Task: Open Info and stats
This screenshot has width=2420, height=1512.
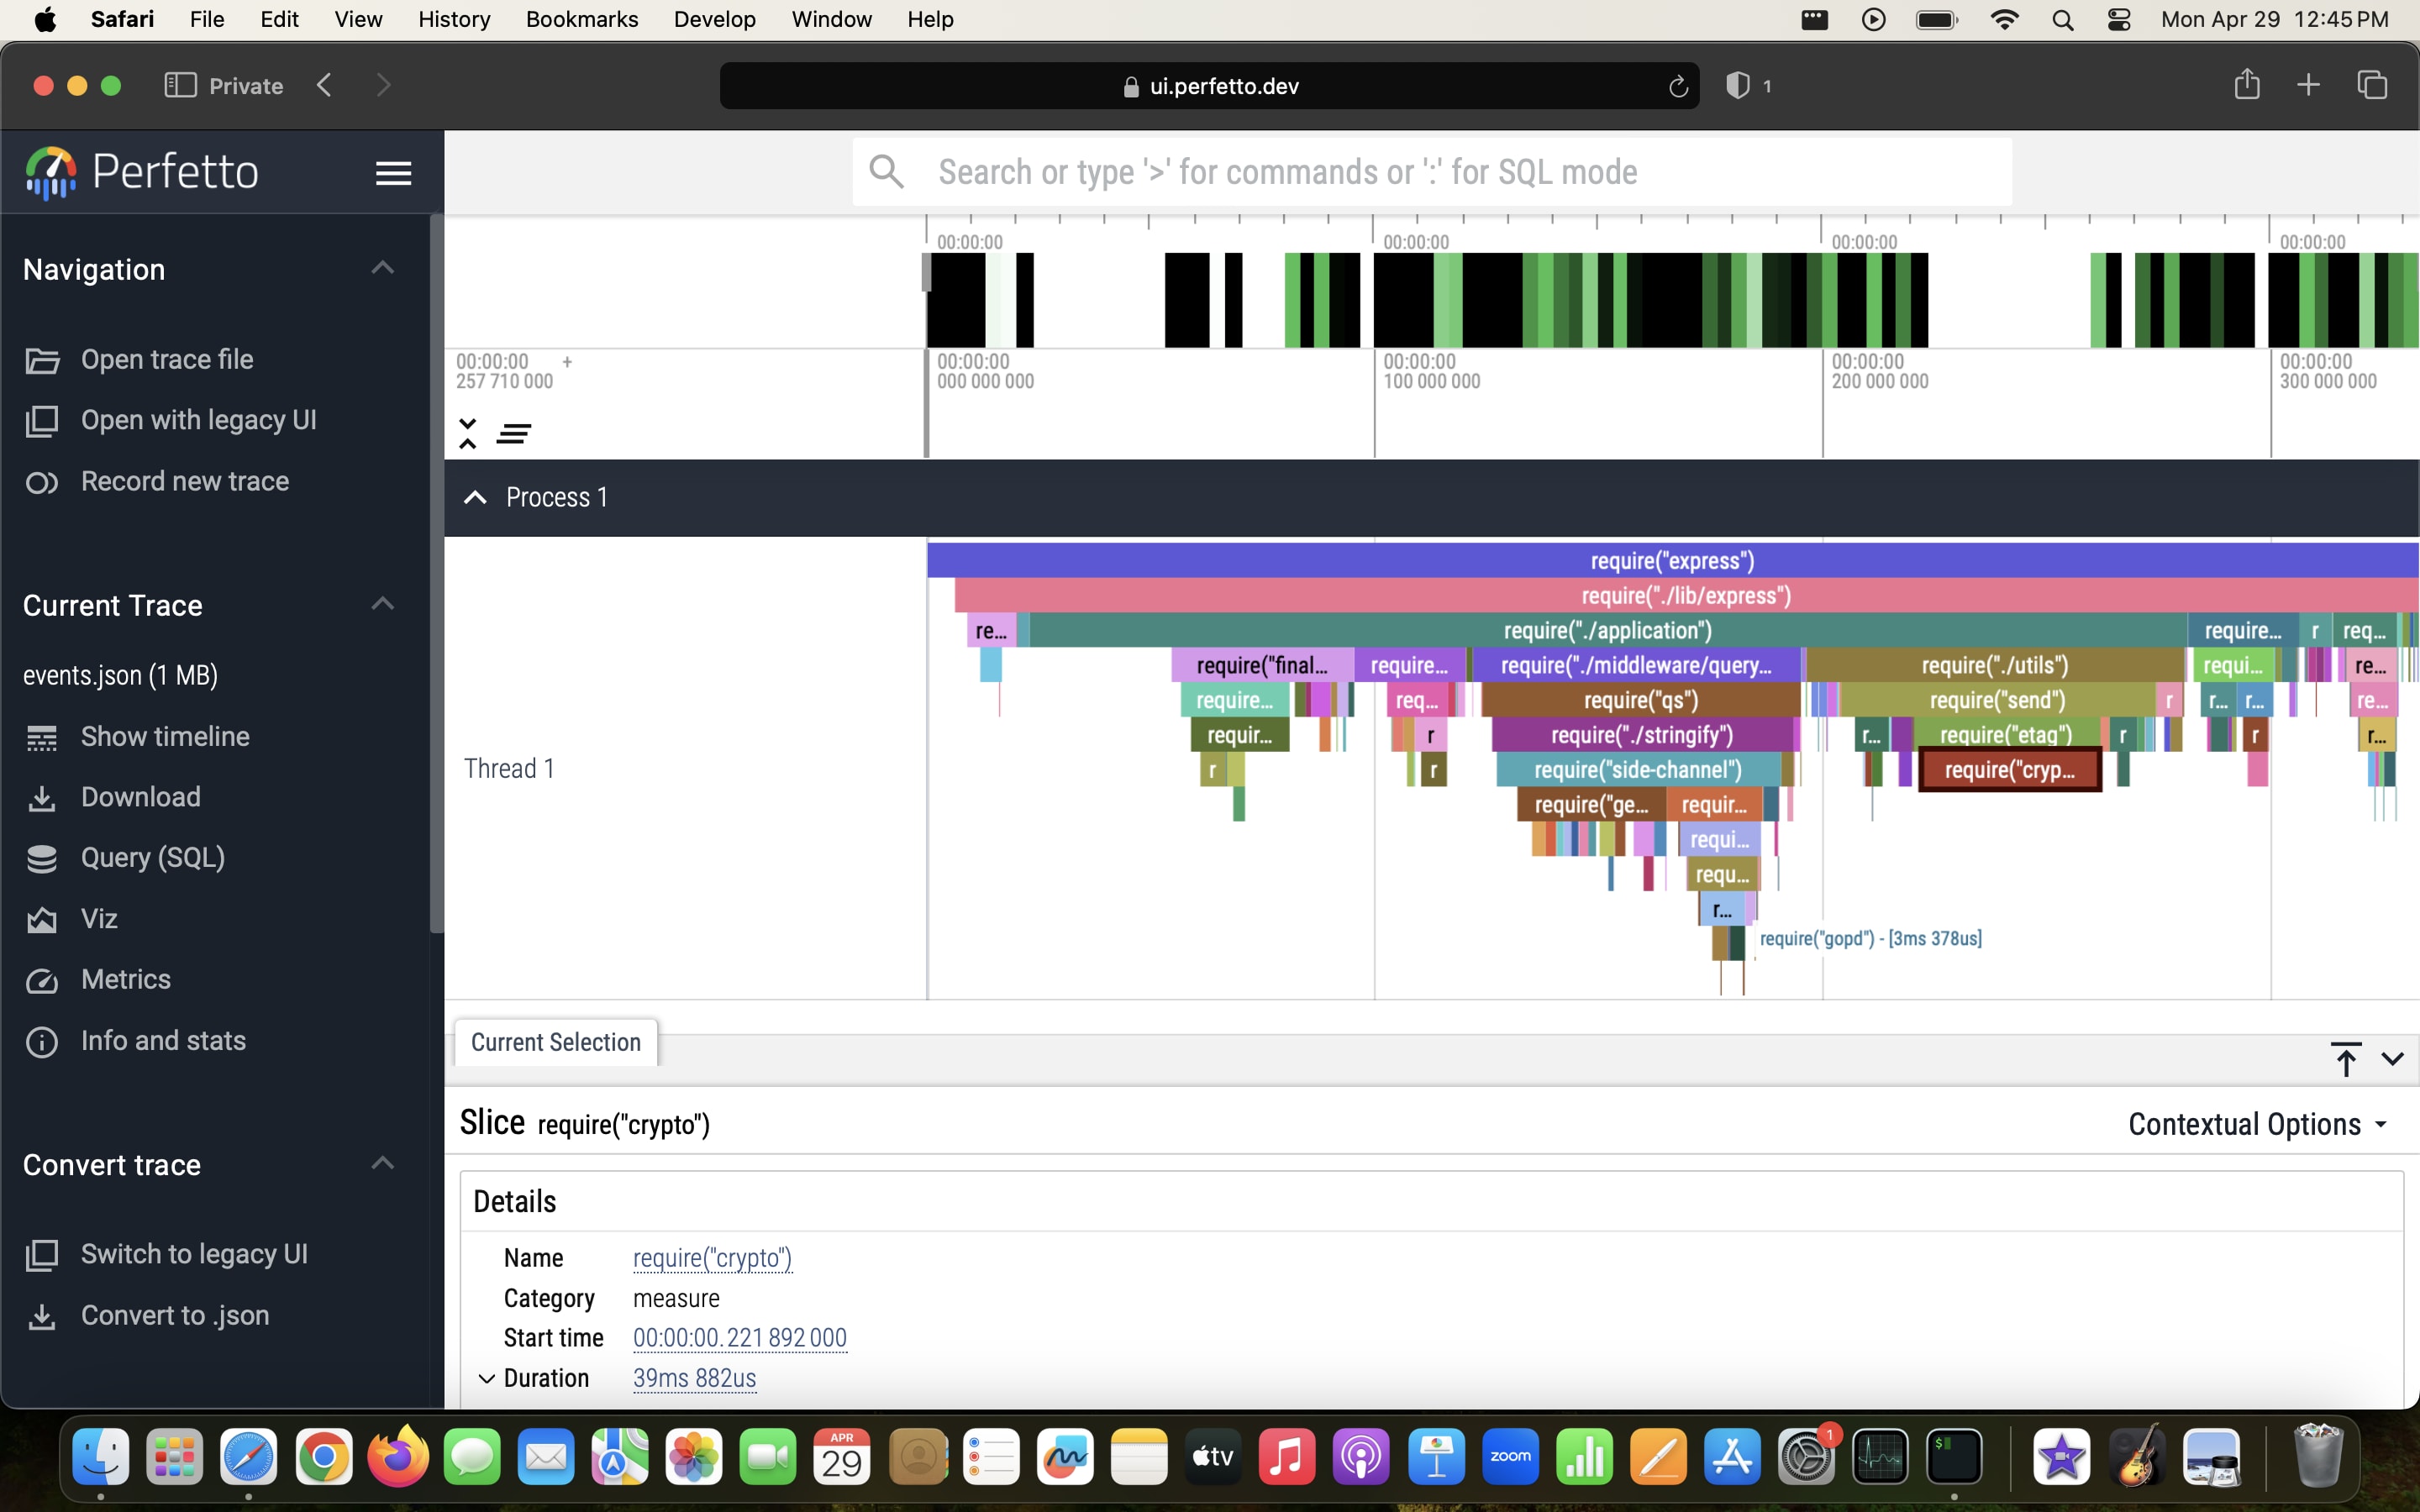Action: (x=162, y=1040)
